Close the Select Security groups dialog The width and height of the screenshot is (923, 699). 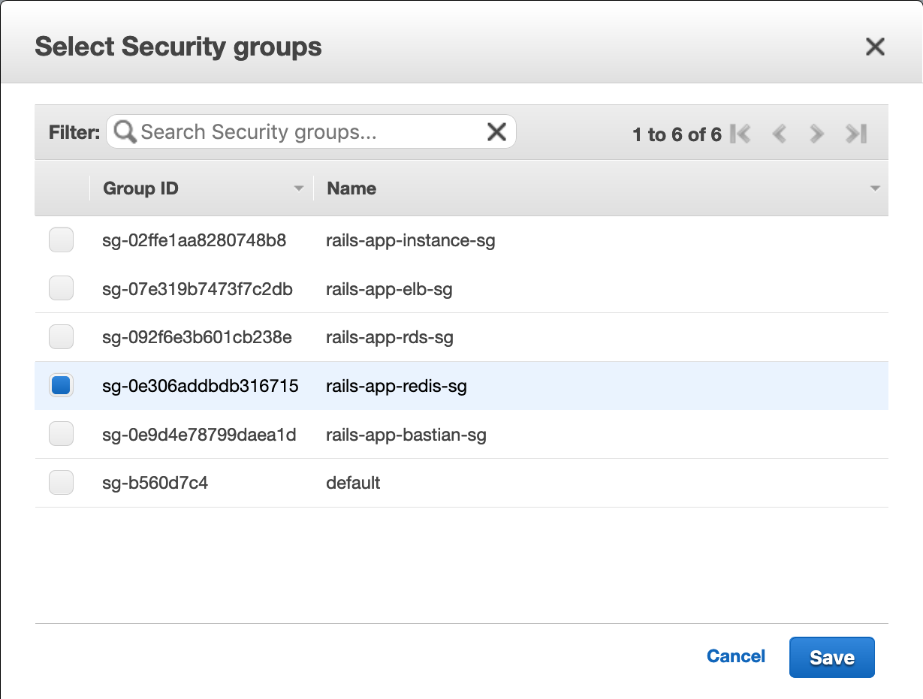pos(875,47)
